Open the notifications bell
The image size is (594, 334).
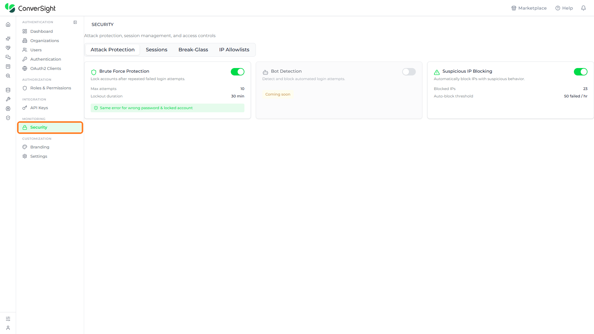click(583, 8)
